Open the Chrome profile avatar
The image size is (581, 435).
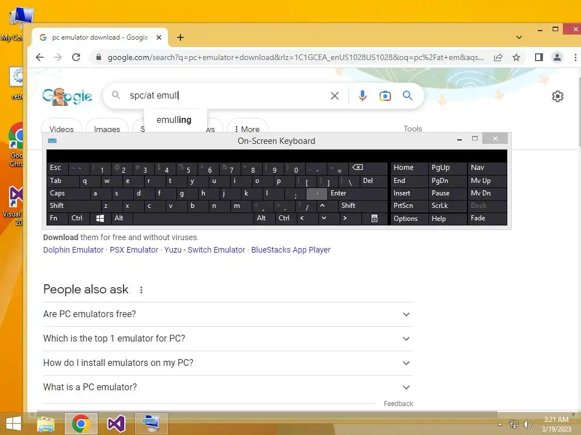click(557, 57)
